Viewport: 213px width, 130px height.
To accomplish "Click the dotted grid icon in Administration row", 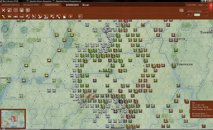I will (x=28, y=10).
